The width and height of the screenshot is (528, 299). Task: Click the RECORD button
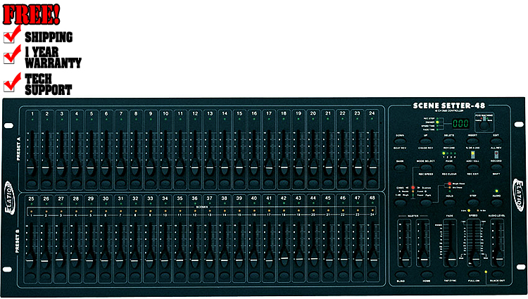496,167
